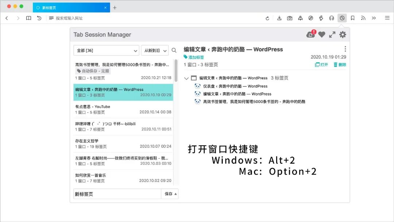Click the headphones toolbar icon

[x=332, y=18]
